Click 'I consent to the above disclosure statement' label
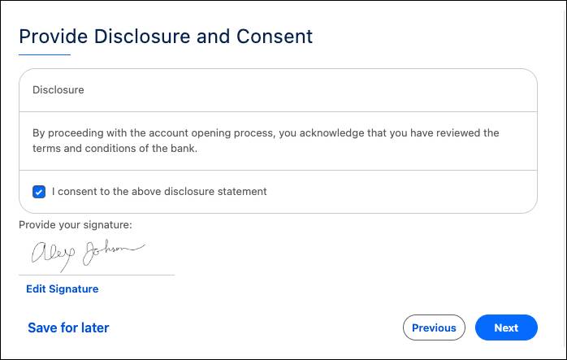 (x=159, y=192)
